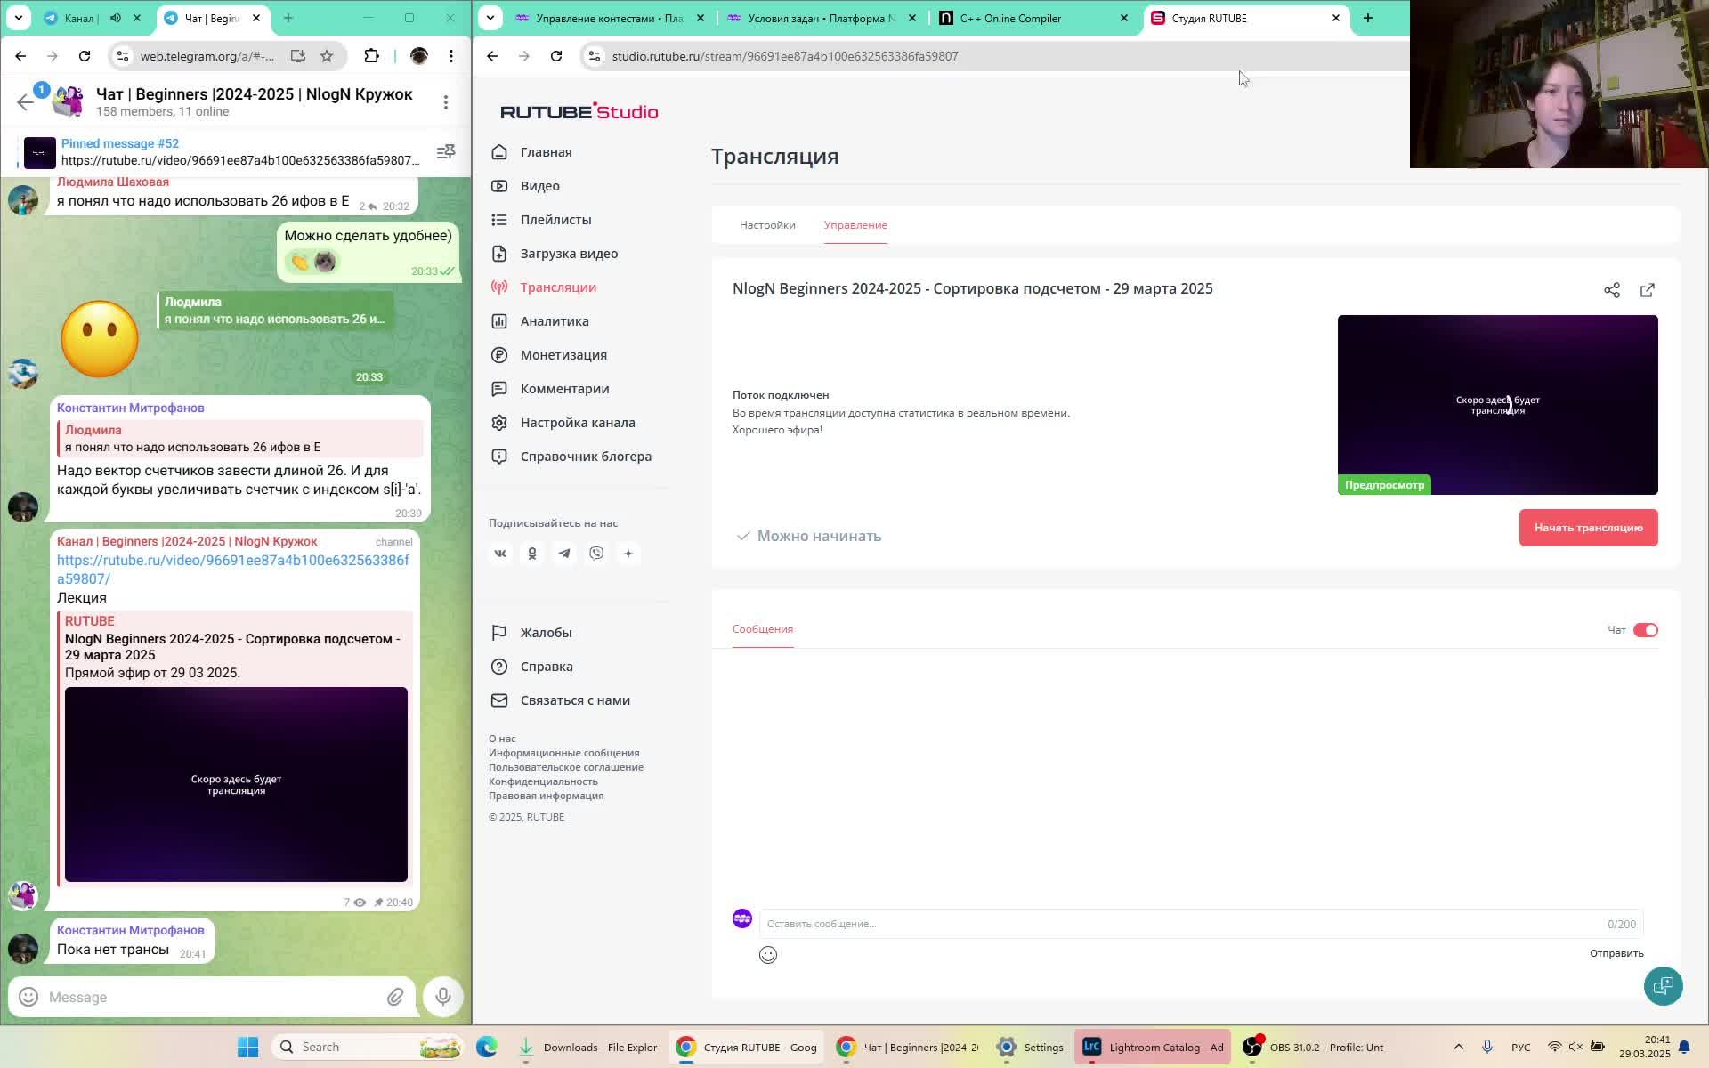
Task: Click the Начать трансляцию button
Action: (x=1588, y=528)
